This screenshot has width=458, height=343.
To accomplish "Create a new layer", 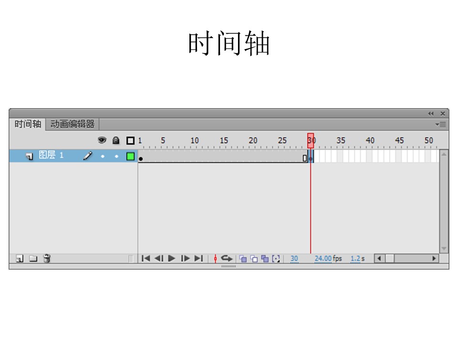I will click(19, 259).
